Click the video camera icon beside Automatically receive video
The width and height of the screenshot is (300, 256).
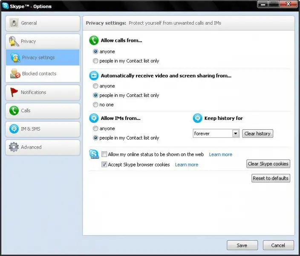94,76
